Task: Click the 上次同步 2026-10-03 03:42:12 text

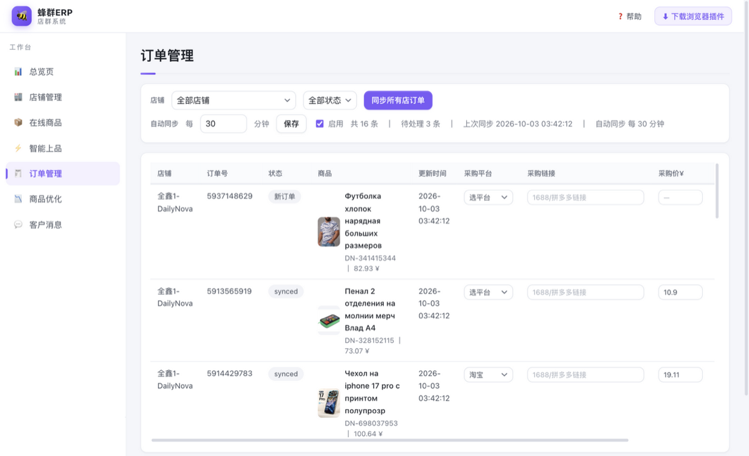Action: [x=518, y=124]
